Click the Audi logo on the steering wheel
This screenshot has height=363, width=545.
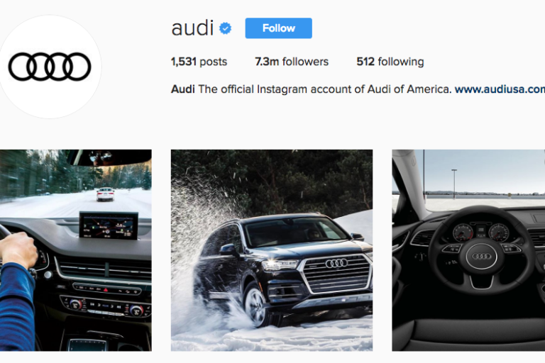pos(481,257)
